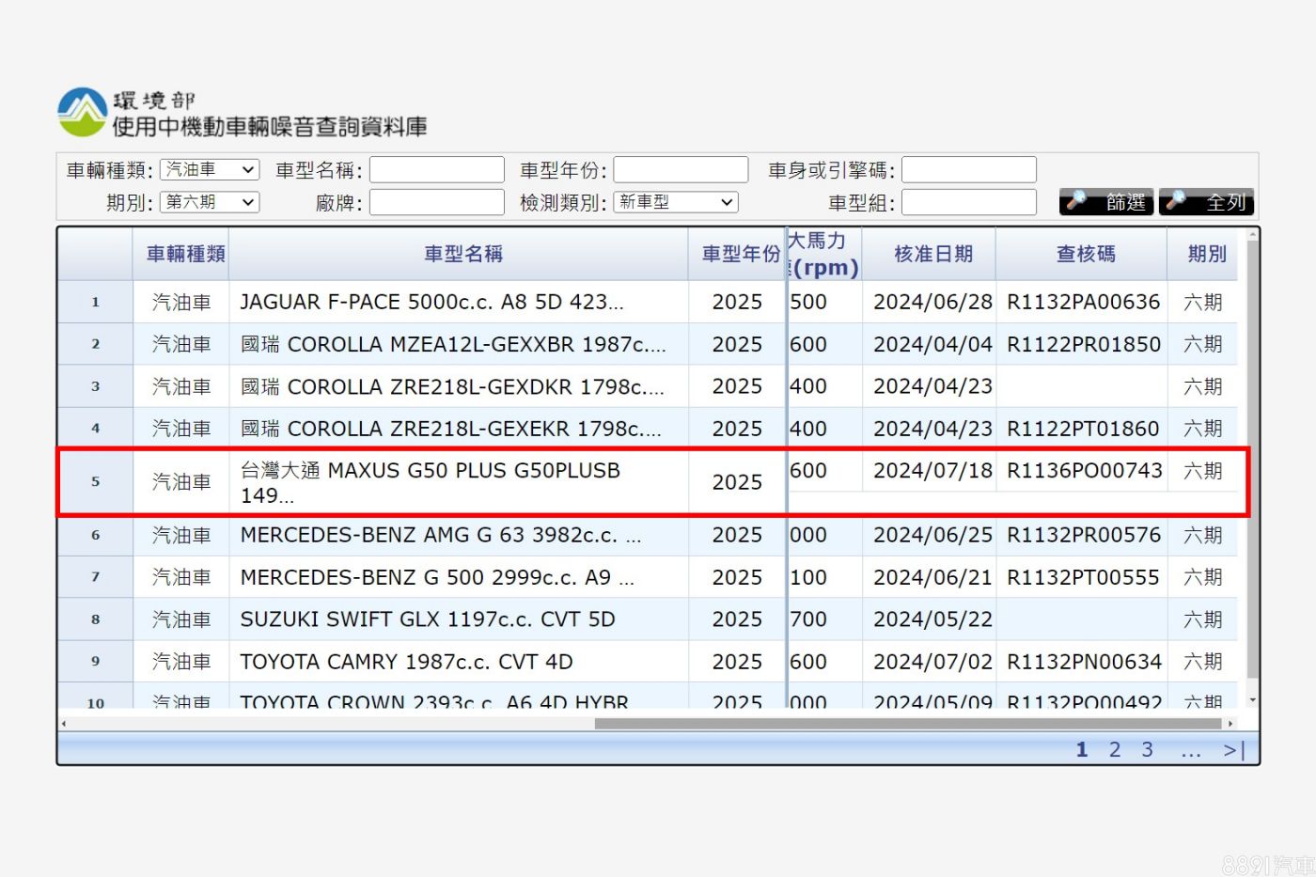1316x877 pixels.
Task: Click the 篩選 filter search button
Action: coord(1106,202)
